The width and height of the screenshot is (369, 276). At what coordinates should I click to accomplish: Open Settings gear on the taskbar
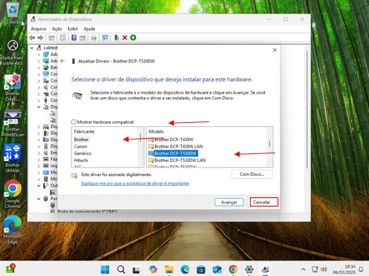click(x=249, y=270)
